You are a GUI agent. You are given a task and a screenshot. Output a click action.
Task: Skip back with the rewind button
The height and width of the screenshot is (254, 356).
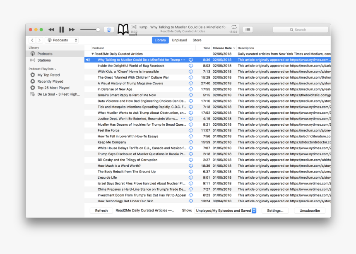coord(51,29)
